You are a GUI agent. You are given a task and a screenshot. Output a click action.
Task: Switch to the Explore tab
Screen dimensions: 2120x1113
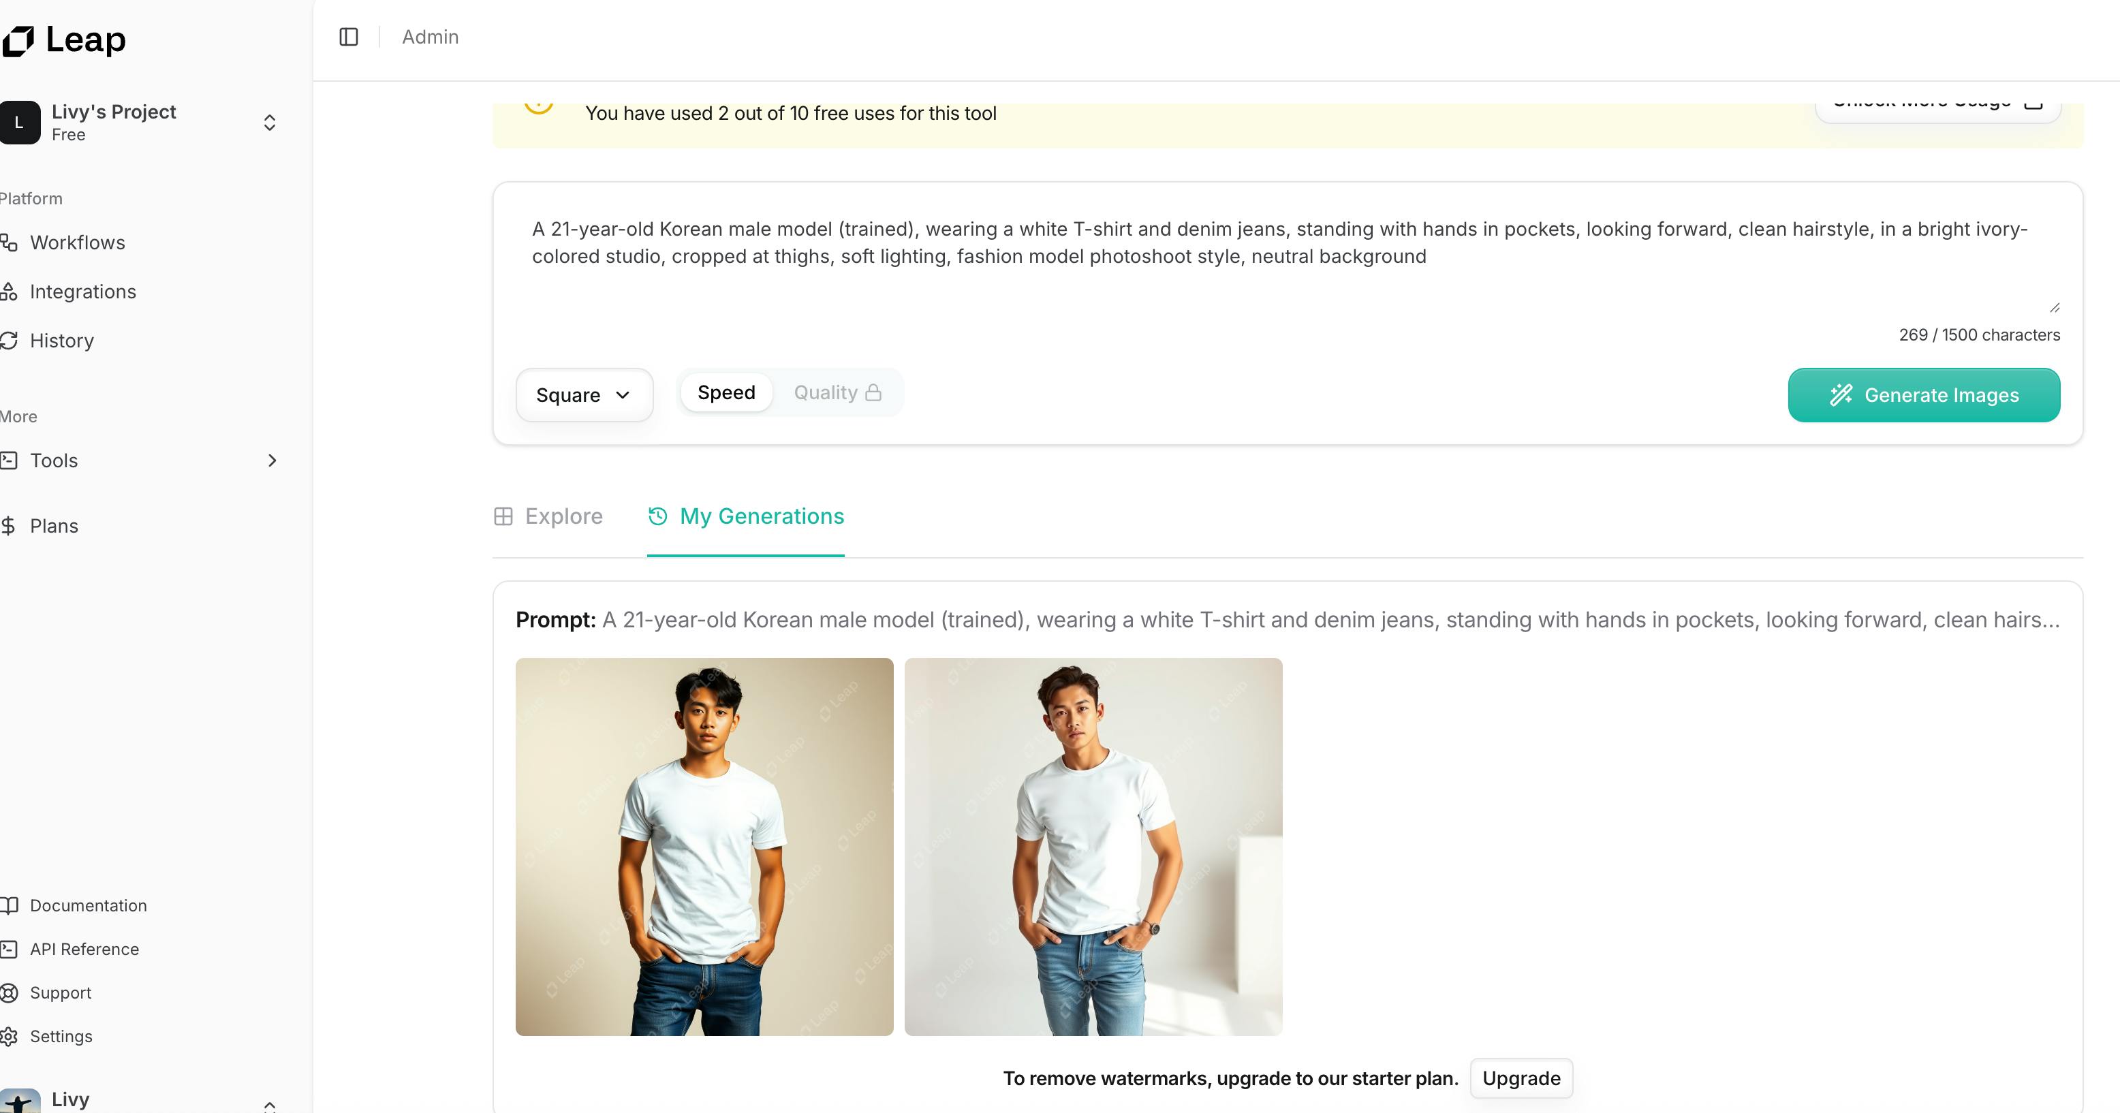pyautogui.click(x=548, y=516)
